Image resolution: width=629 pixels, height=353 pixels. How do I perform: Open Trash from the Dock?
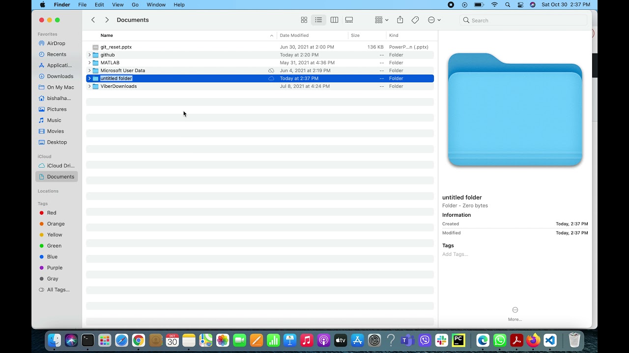574,340
